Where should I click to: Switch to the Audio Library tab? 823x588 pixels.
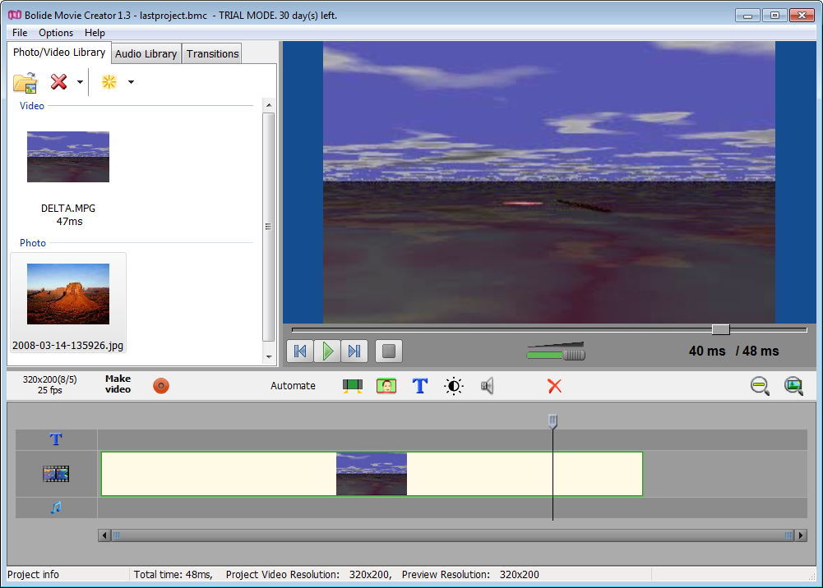click(146, 53)
